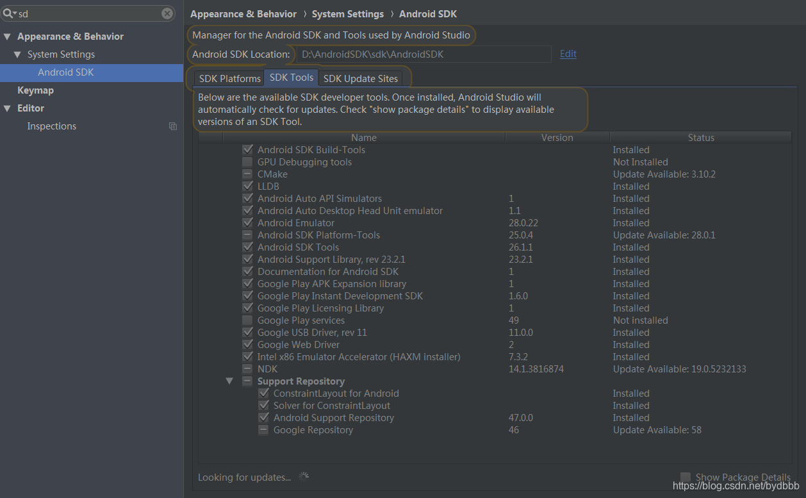Toggle the NDK checkbox
Screen dimensions: 806x498
click(x=247, y=369)
